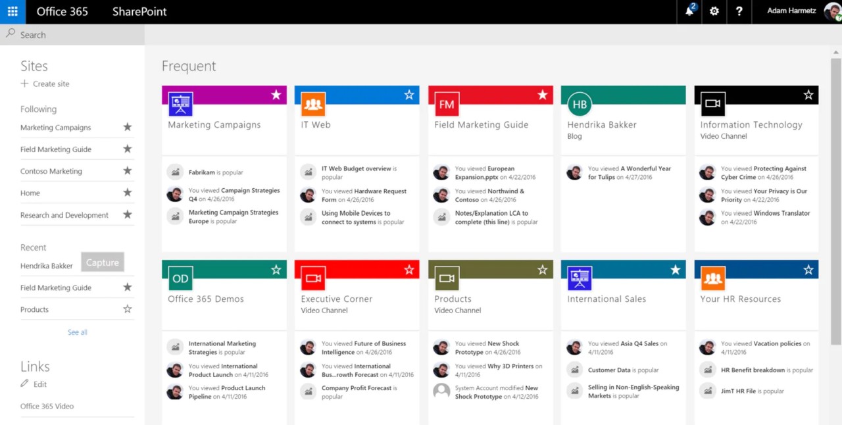Select Office 365 in the top bar
842x425 pixels.
pos(62,11)
